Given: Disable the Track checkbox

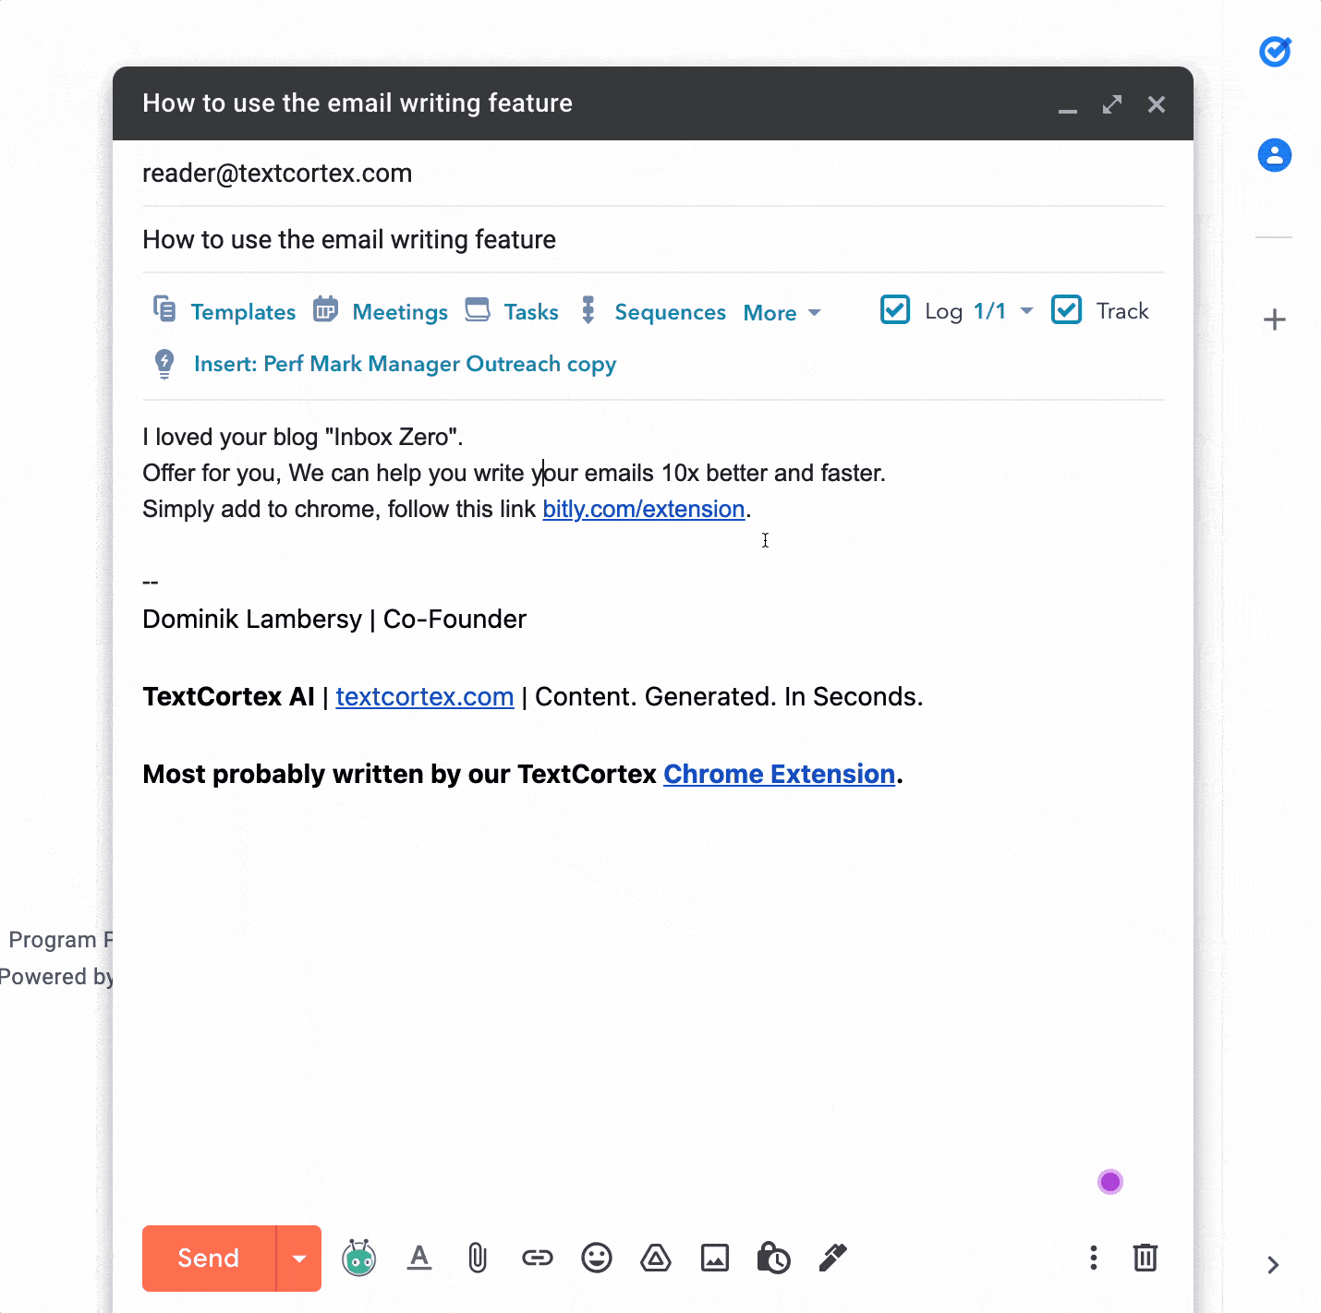Looking at the screenshot, I should tap(1066, 310).
